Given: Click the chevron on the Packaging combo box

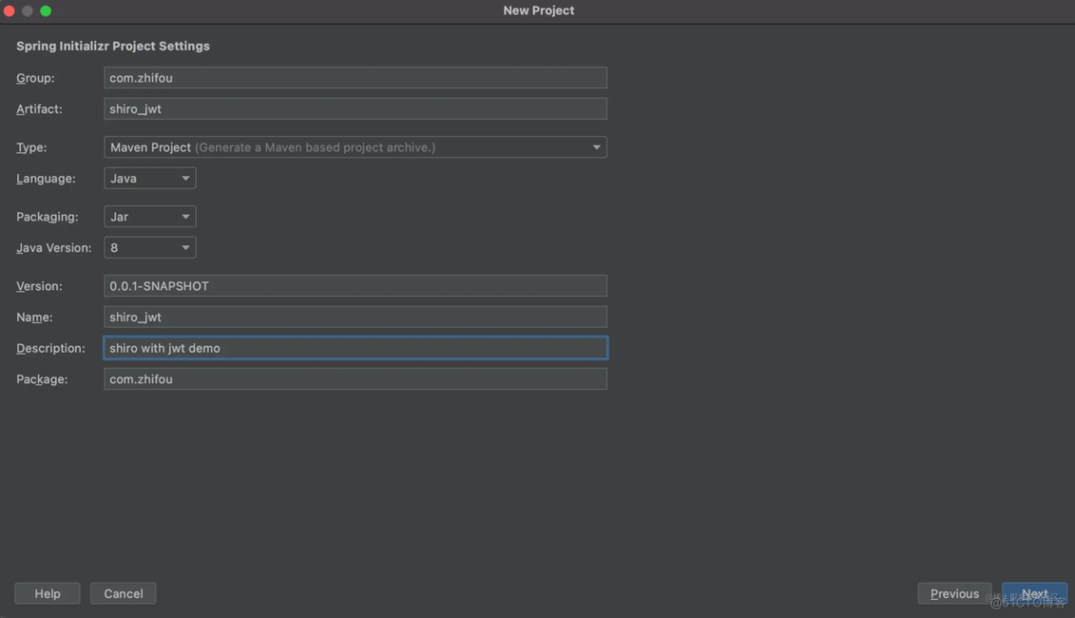Looking at the screenshot, I should coord(185,216).
